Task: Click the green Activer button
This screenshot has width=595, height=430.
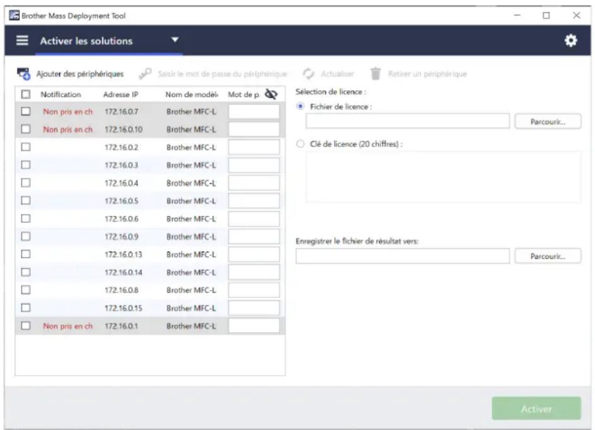Action: click(536, 409)
